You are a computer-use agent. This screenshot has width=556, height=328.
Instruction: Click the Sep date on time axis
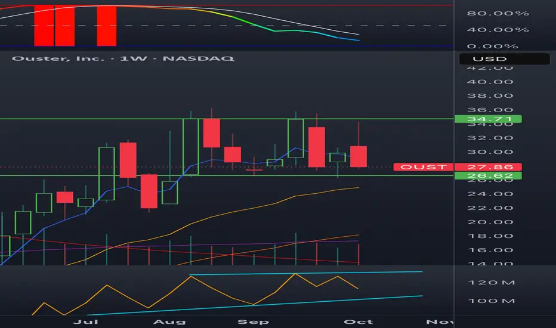[253, 322]
